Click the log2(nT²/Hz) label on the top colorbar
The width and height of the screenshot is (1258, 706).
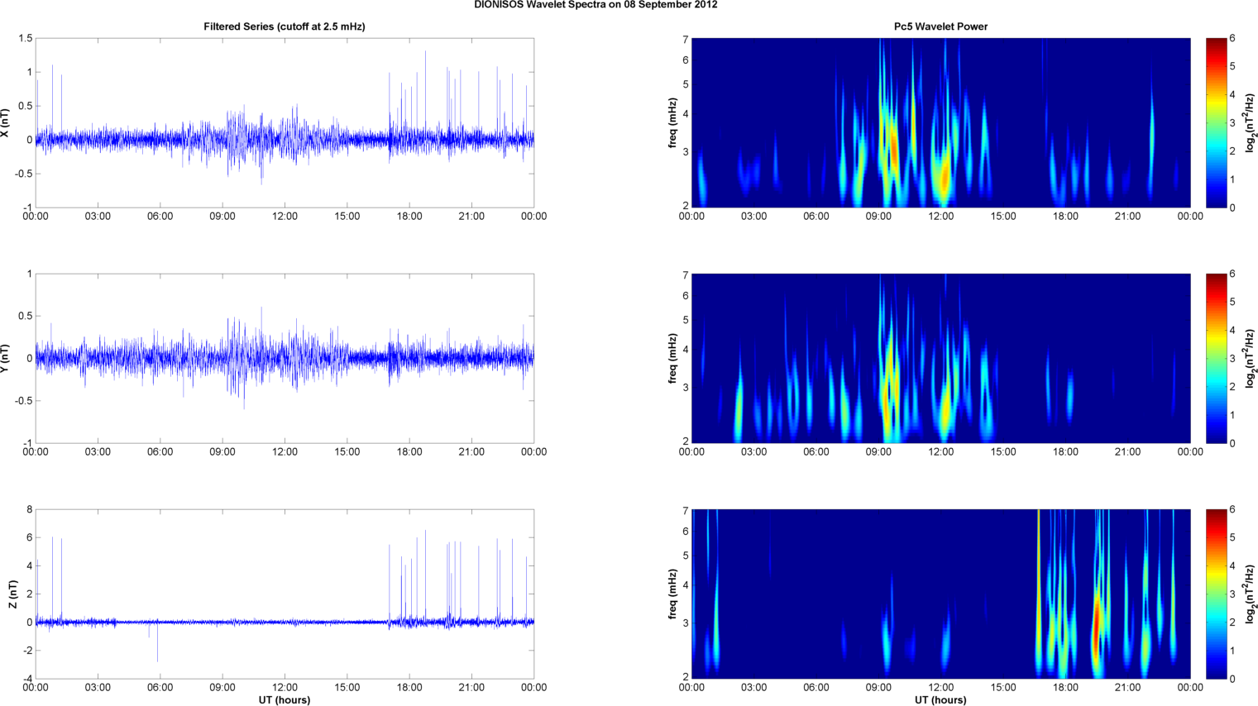point(1251,123)
